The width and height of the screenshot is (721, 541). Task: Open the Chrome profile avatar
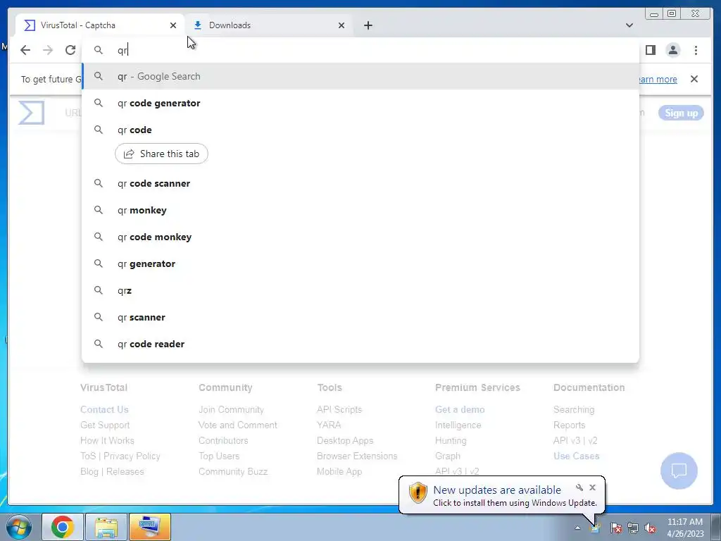pyautogui.click(x=672, y=50)
